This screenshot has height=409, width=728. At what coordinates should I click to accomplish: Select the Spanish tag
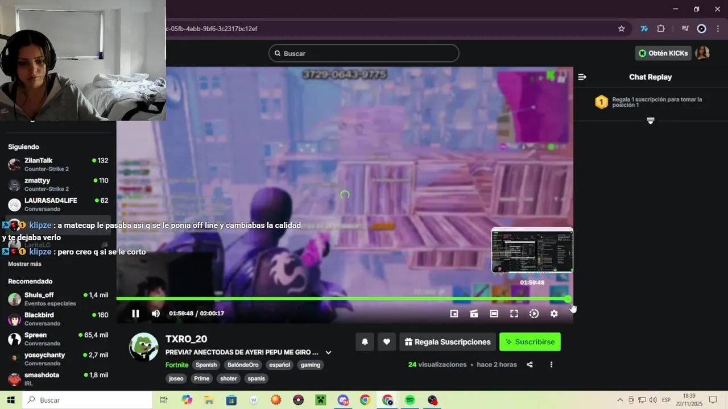[x=206, y=365]
